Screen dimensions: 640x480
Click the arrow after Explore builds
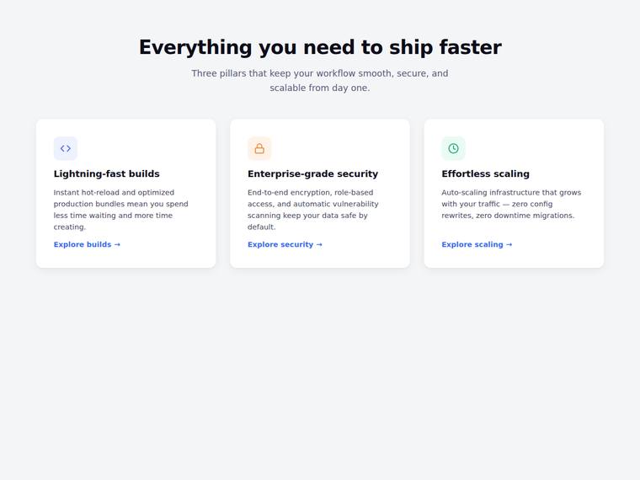[117, 244]
